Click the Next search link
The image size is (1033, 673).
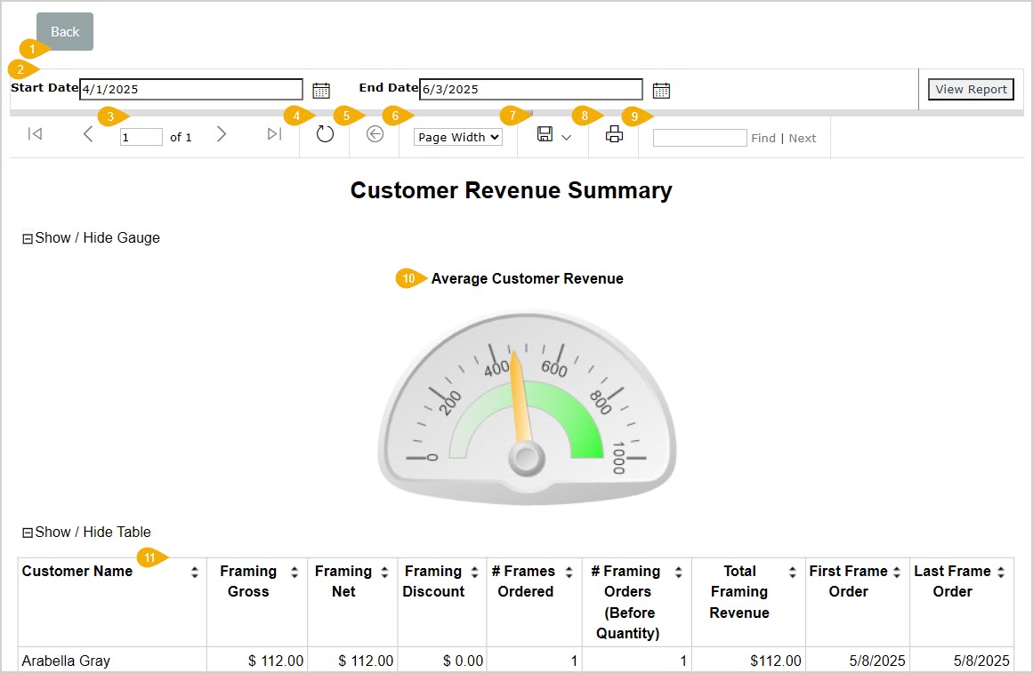click(x=802, y=138)
